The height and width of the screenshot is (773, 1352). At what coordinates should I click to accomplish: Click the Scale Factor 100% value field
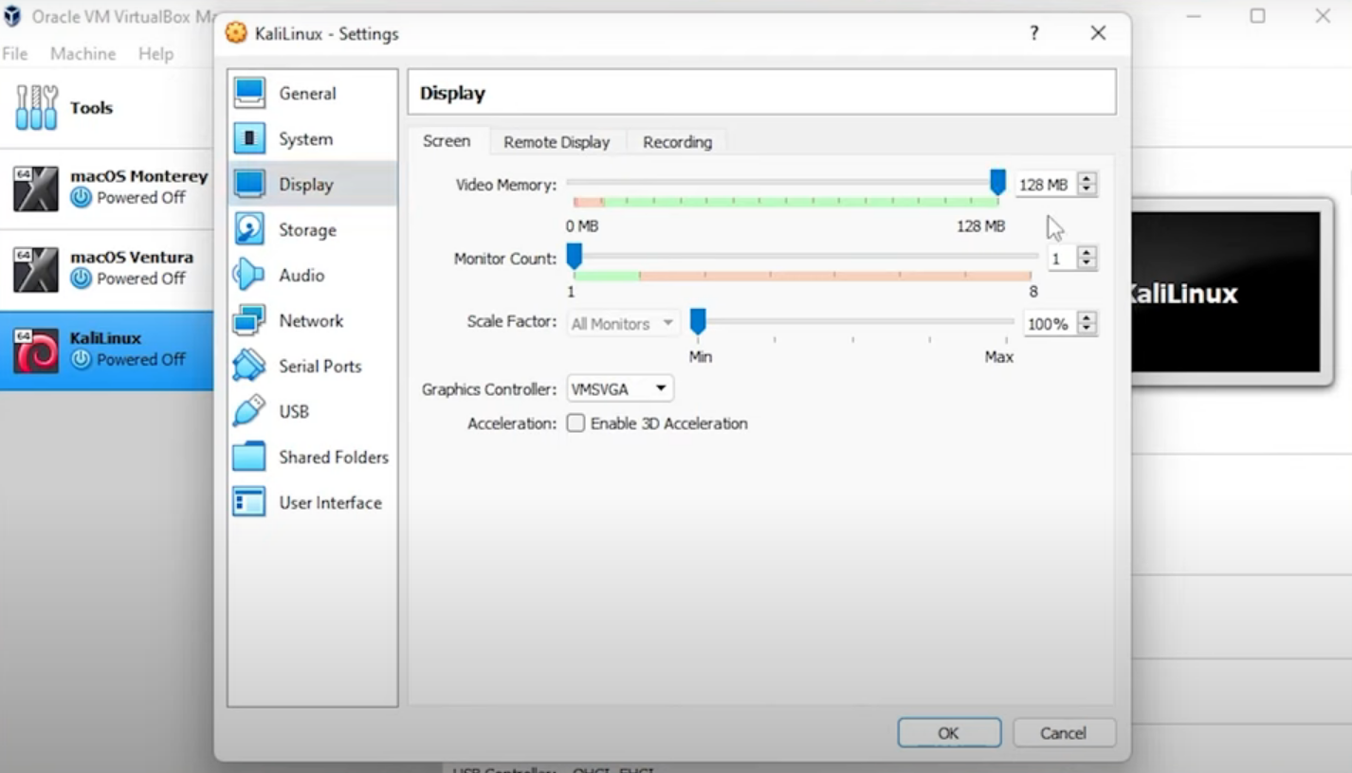(1051, 323)
